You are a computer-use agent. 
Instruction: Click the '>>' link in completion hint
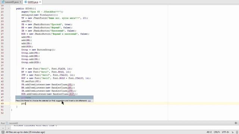(x=89, y=100)
